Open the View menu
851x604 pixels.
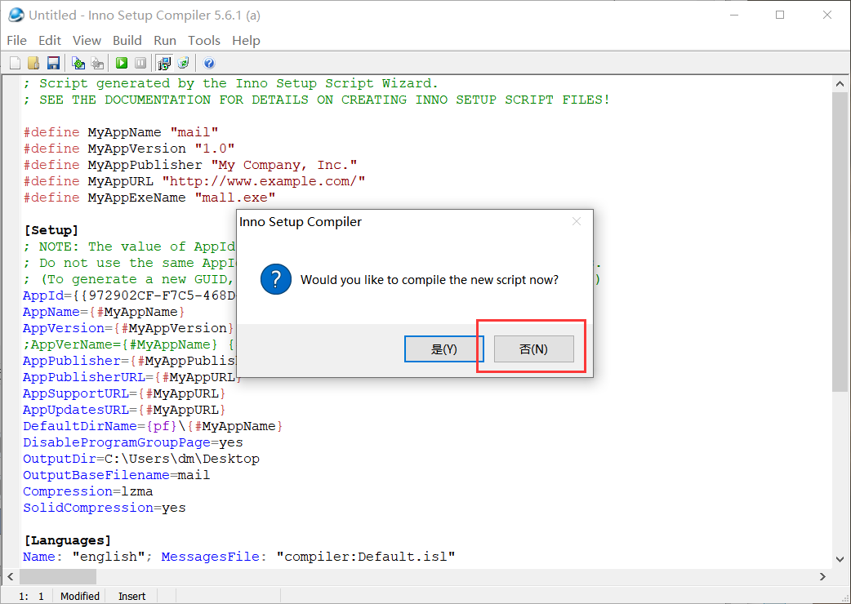pos(87,41)
